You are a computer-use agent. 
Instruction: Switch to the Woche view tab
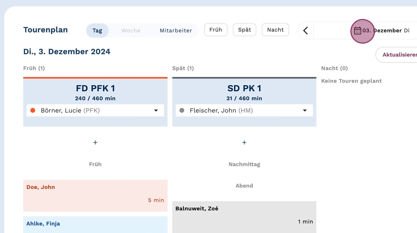(x=131, y=31)
